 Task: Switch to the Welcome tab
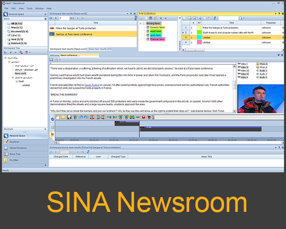(54, 55)
